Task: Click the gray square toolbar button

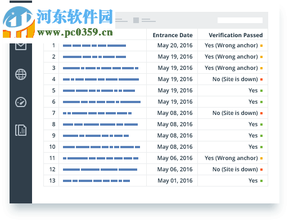Action: [136, 20]
